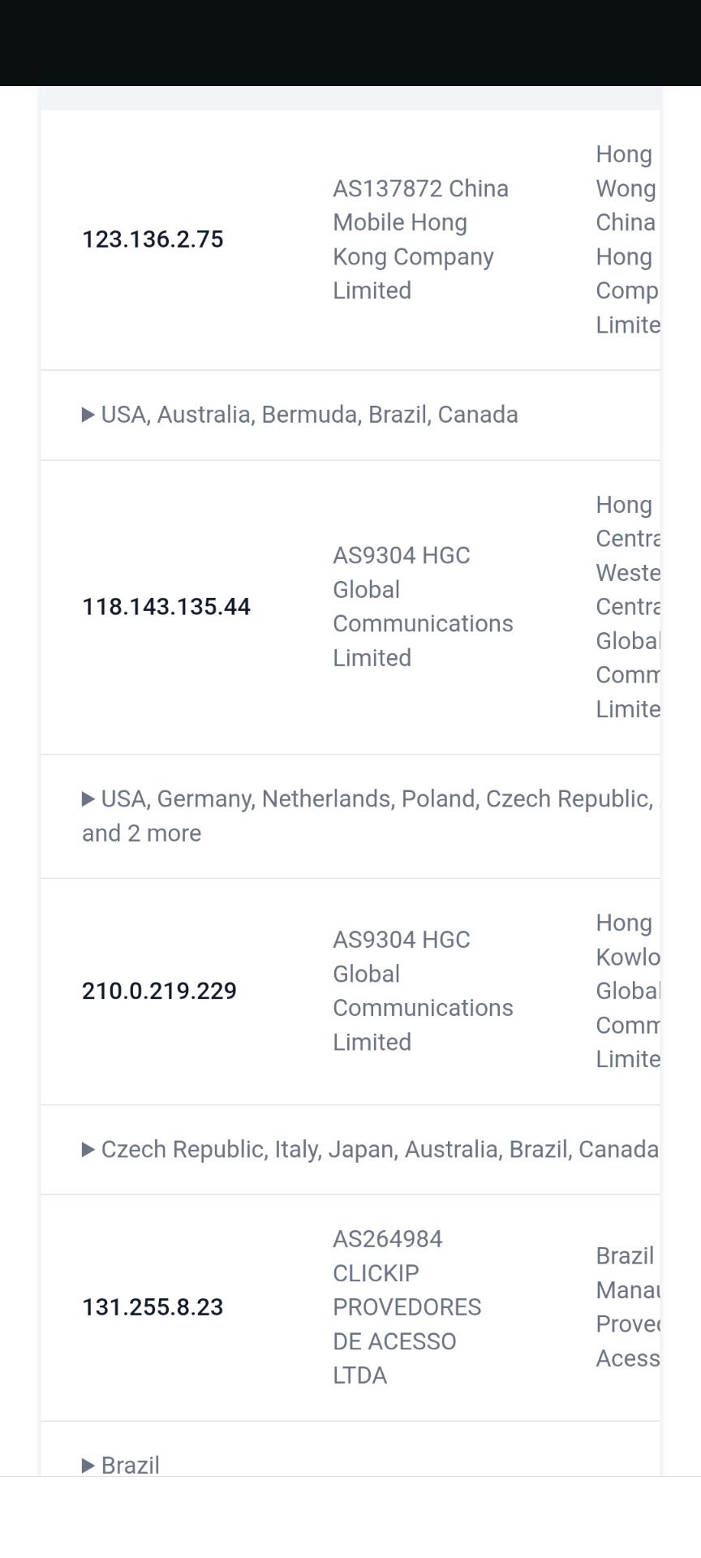Tap Brazil Manaus location cell
The image size is (701, 1558).
click(626, 1307)
